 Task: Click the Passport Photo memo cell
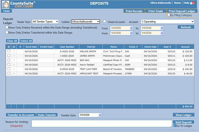point(113,60)
